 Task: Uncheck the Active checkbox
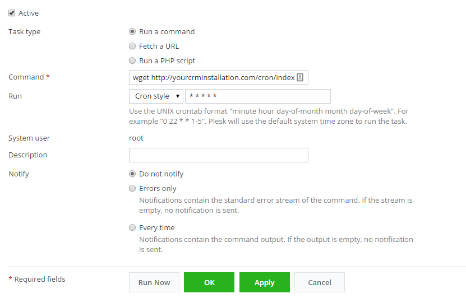pyautogui.click(x=12, y=13)
